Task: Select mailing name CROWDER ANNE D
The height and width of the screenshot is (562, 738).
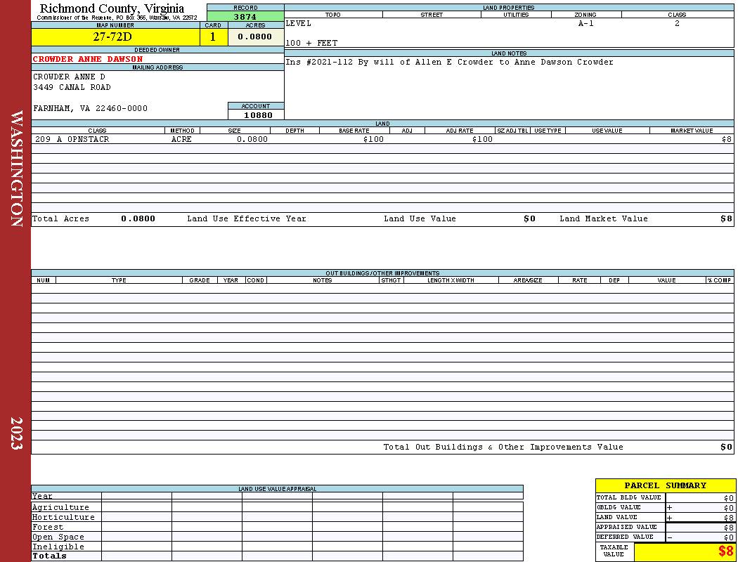Action: point(69,77)
